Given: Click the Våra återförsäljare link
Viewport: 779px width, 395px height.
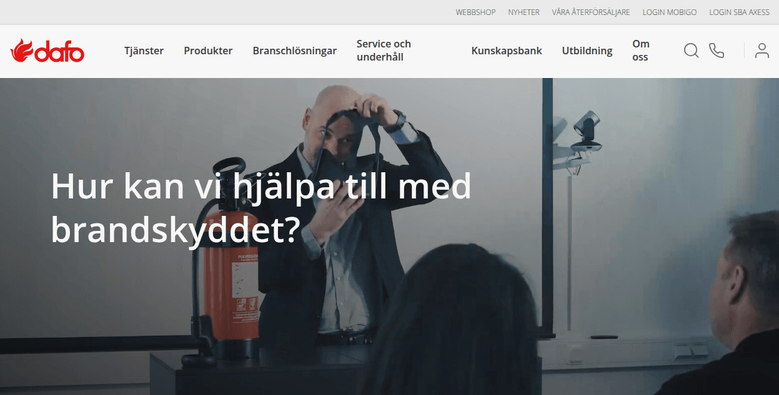Looking at the screenshot, I should pyautogui.click(x=591, y=12).
